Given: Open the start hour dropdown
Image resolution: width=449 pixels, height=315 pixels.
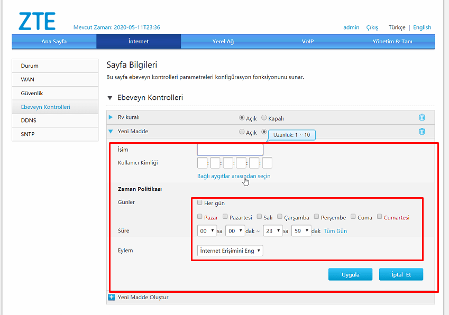Looking at the screenshot, I should point(207,230).
